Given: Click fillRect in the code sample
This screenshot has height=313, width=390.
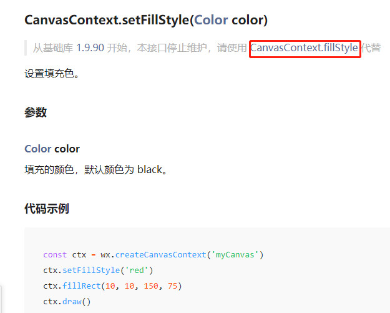Looking at the screenshot, I should click(82, 286).
